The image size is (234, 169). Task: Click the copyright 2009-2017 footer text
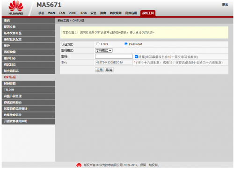[121, 165]
